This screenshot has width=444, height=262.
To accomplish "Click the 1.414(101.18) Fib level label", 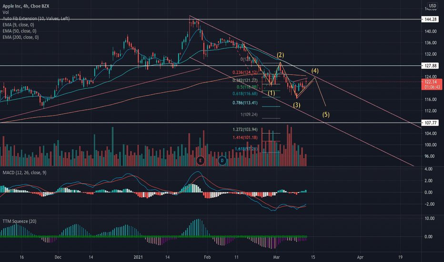I will 245,137.
